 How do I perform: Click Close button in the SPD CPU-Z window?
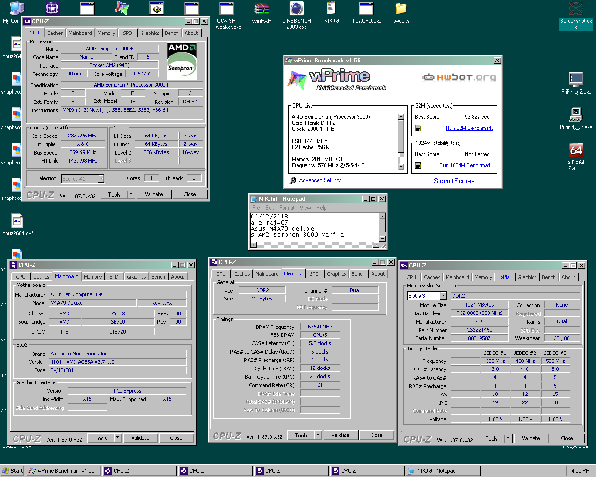567,438
